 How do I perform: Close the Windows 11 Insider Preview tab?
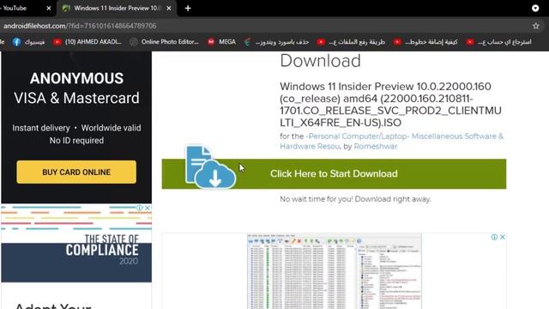(x=169, y=8)
